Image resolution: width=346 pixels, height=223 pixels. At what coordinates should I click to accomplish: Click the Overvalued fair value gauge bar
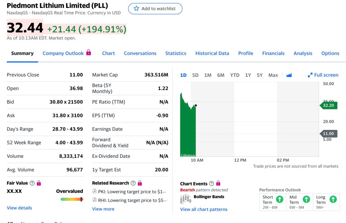tap(72, 199)
